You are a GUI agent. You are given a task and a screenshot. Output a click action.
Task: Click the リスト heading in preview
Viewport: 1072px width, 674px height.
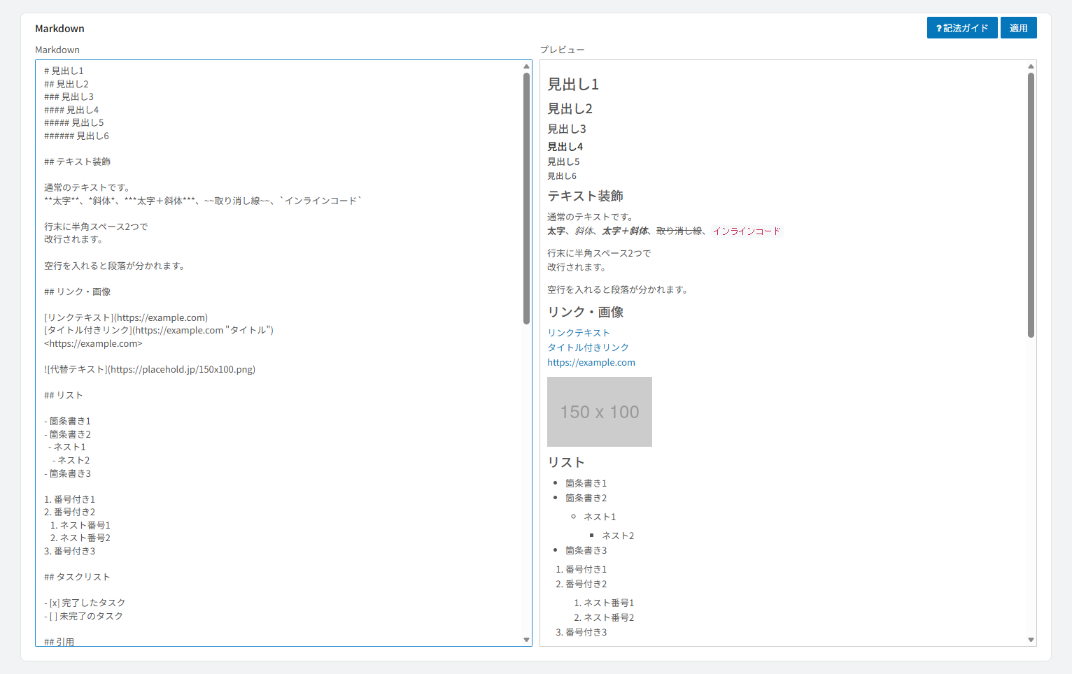click(x=566, y=463)
